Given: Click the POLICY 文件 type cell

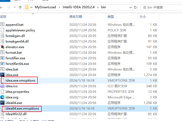Looking at the screenshot, I should coord(117,30).
